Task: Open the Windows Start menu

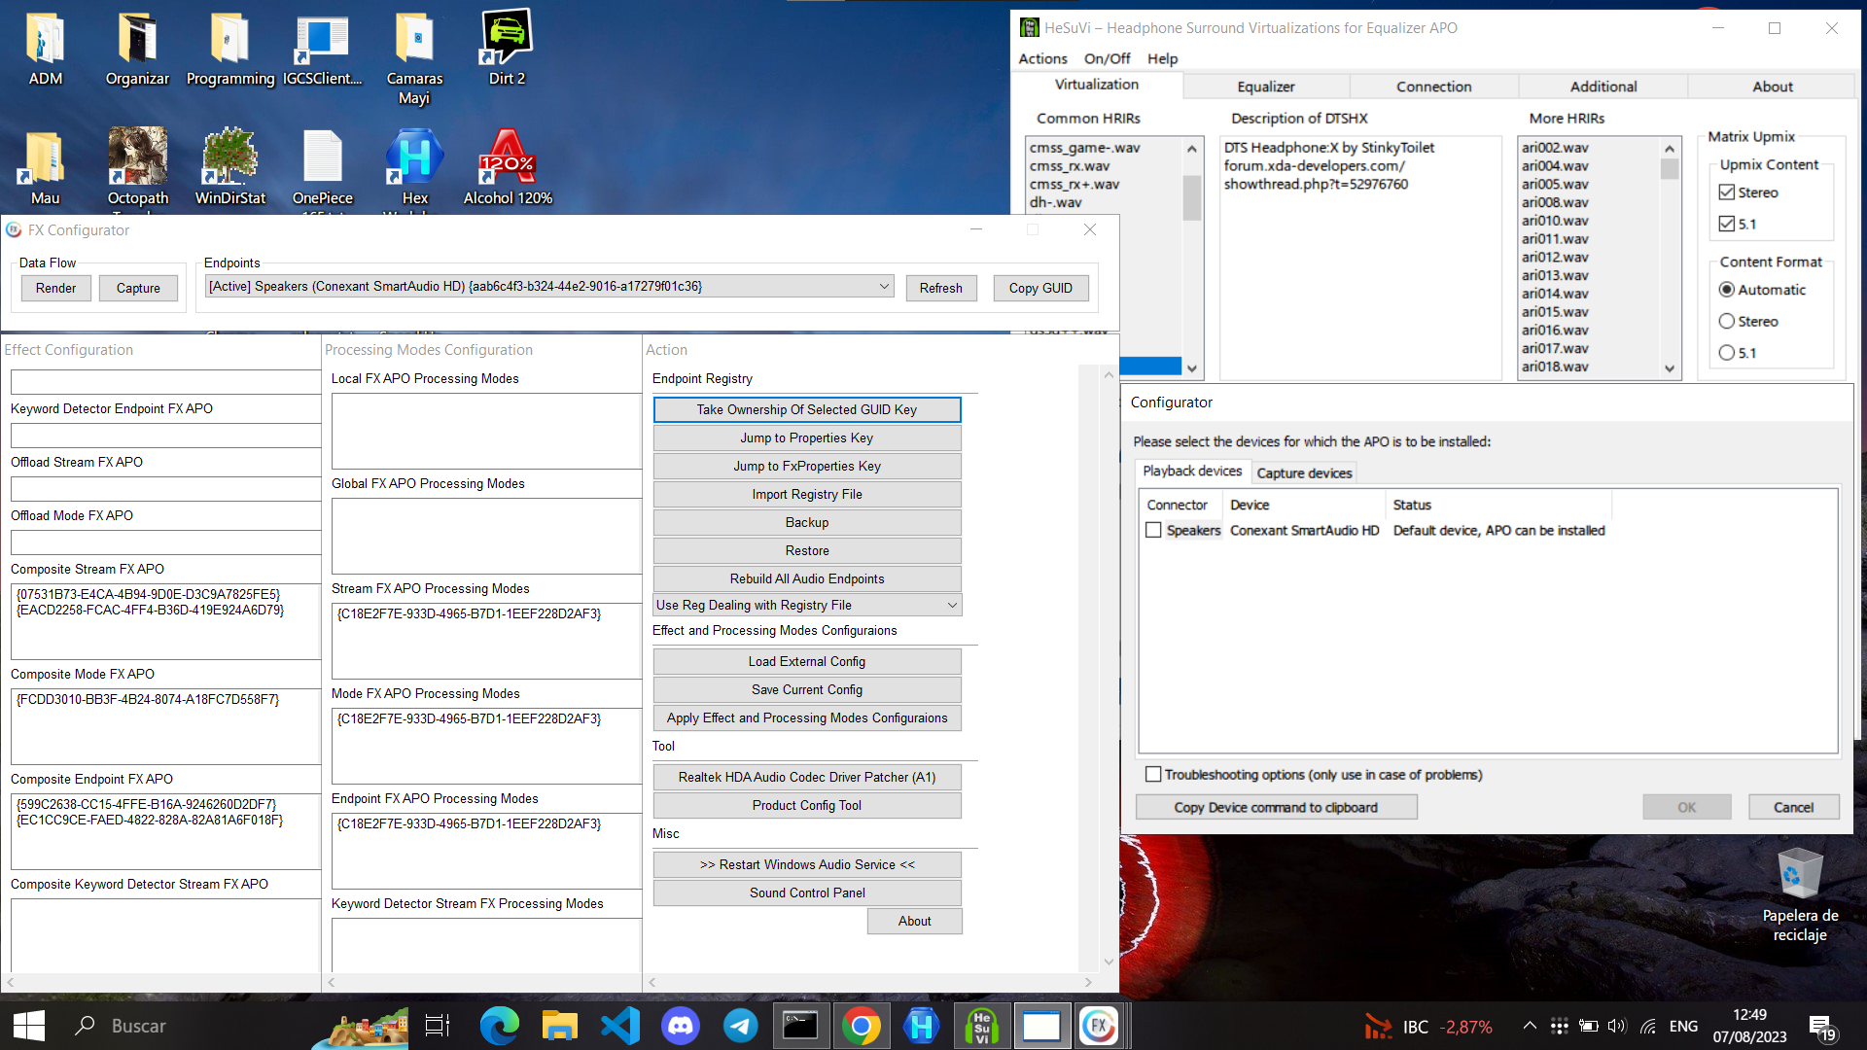Action: pos(28,1026)
